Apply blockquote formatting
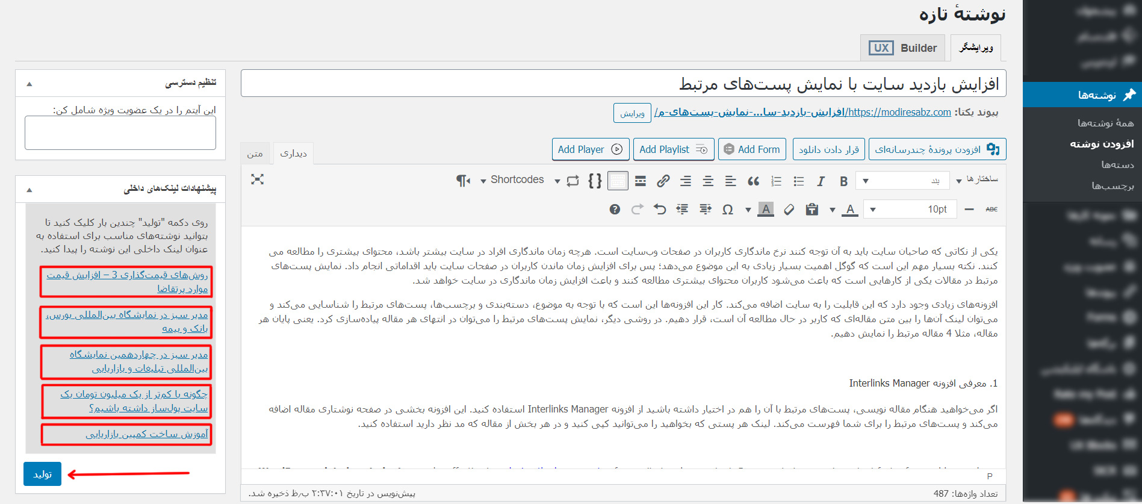 (x=753, y=181)
